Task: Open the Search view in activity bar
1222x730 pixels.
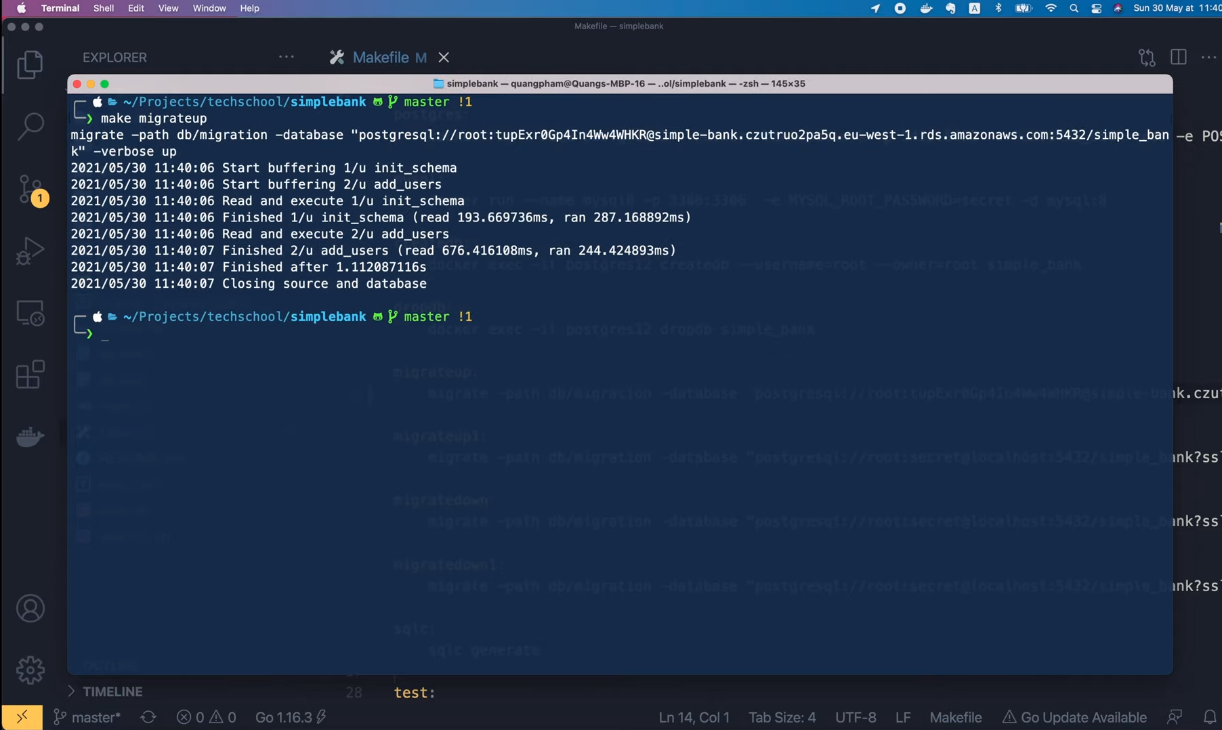Action: pos(30,126)
